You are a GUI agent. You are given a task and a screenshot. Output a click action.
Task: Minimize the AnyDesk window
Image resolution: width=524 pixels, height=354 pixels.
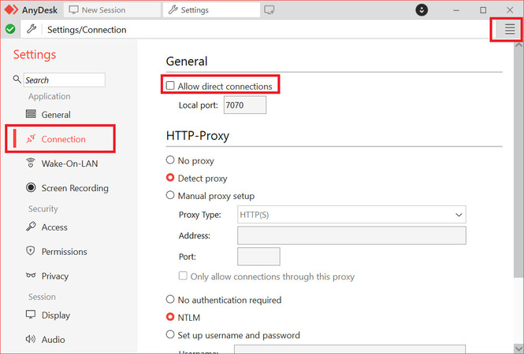(456, 10)
